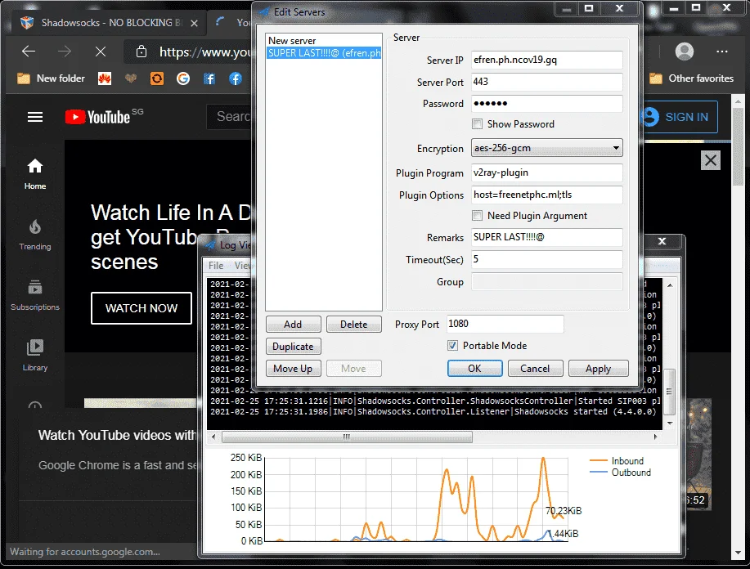This screenshot has height=569, width=750.
Task: Click the log scroll-left arrow
Action: click(213, 437)
